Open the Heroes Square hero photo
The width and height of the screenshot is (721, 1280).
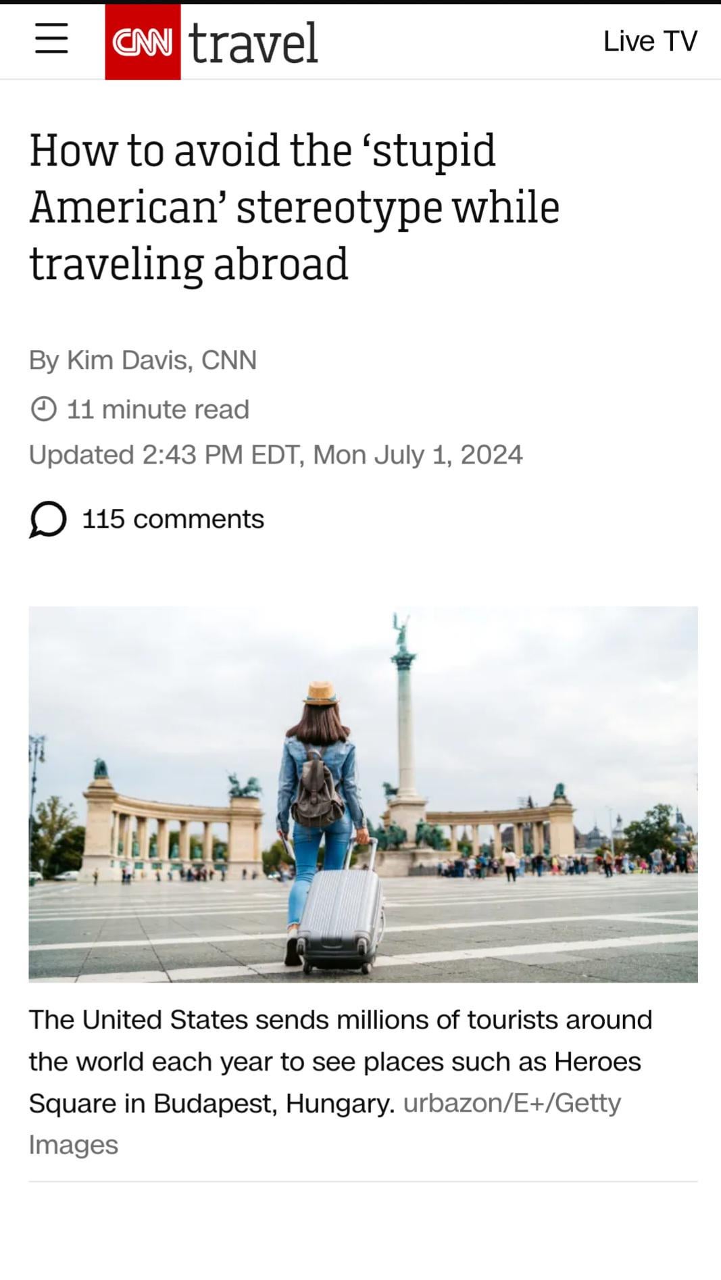(363, 794)
